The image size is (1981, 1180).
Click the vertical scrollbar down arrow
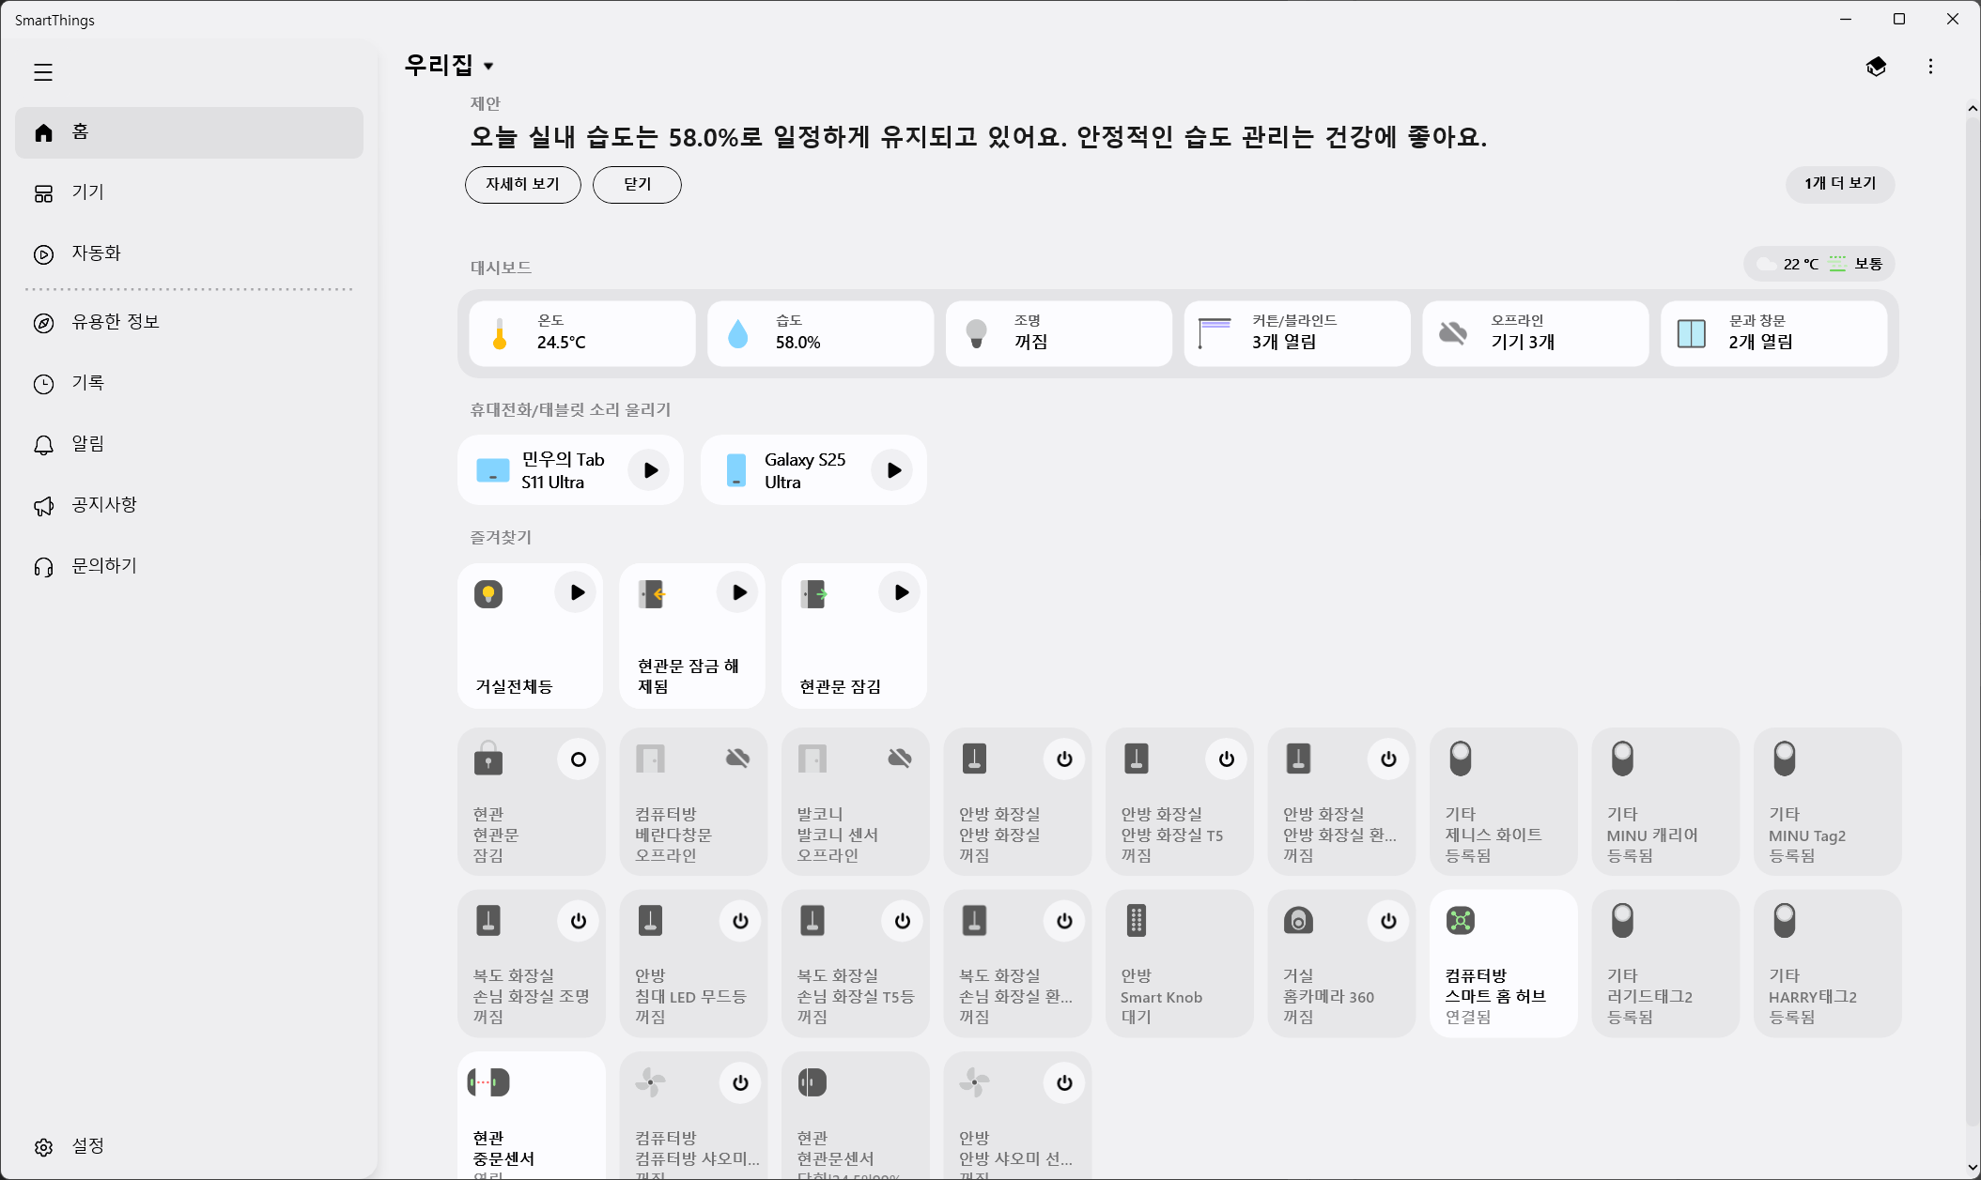[x=1972, y=1168]
